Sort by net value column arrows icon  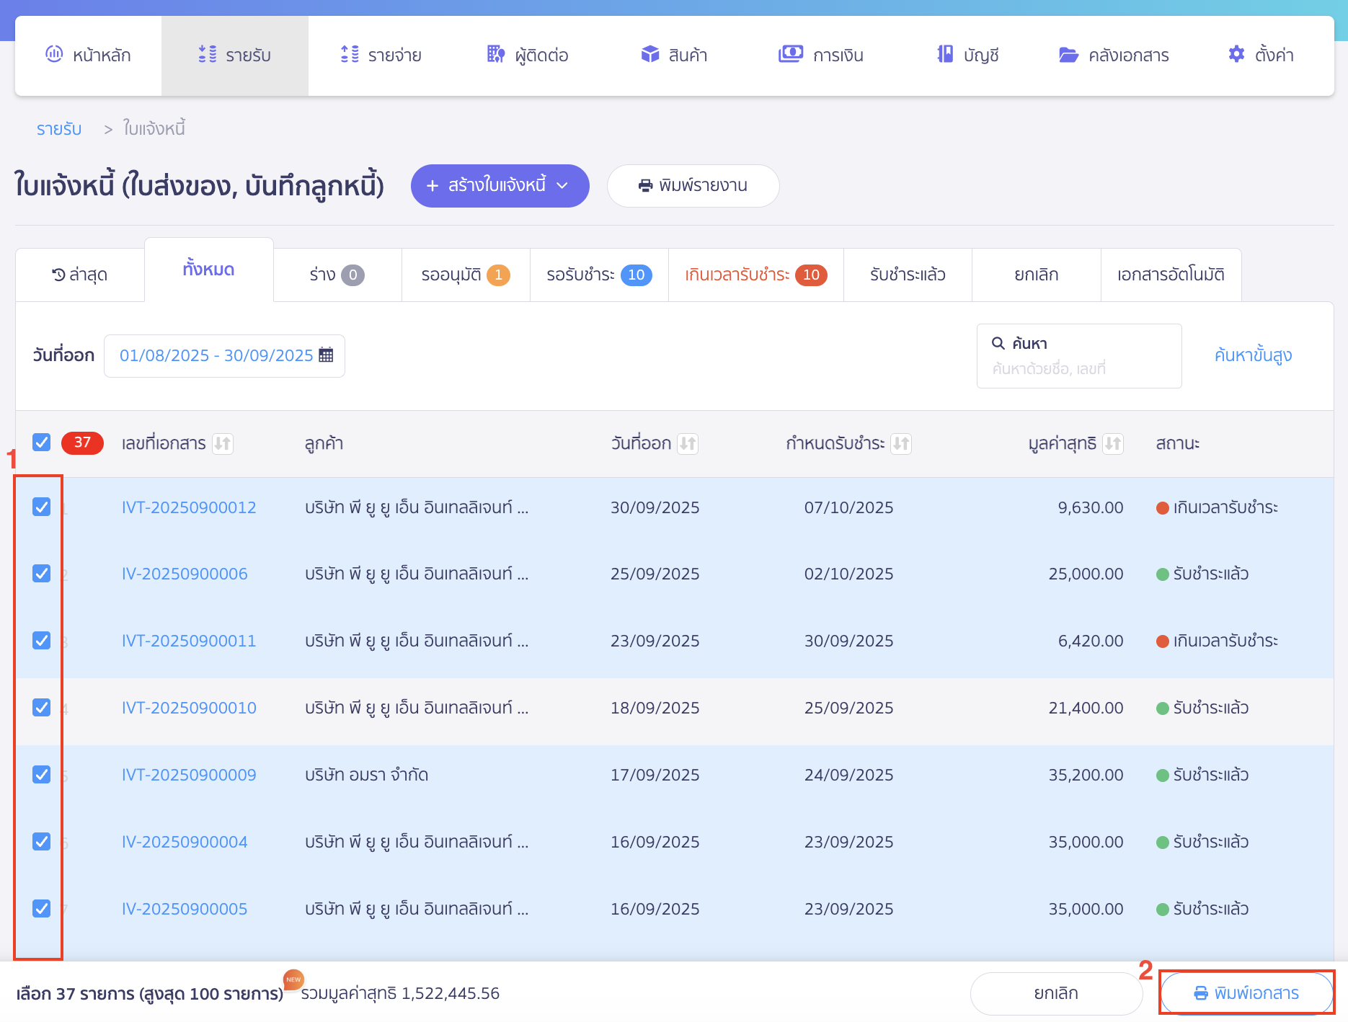tap(1113, 443)
